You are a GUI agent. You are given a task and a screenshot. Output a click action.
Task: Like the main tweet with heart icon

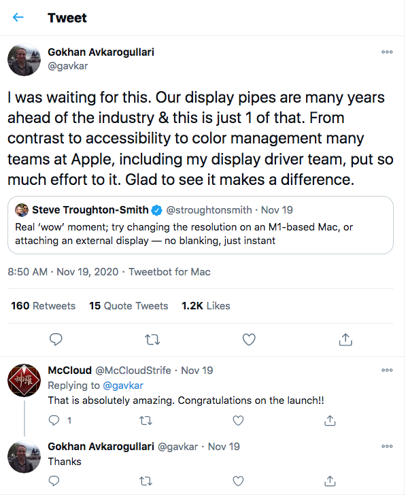tap(249, 339)
